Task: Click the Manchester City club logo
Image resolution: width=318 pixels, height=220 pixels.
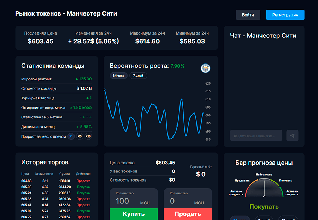Action: (x=205, y=68)
